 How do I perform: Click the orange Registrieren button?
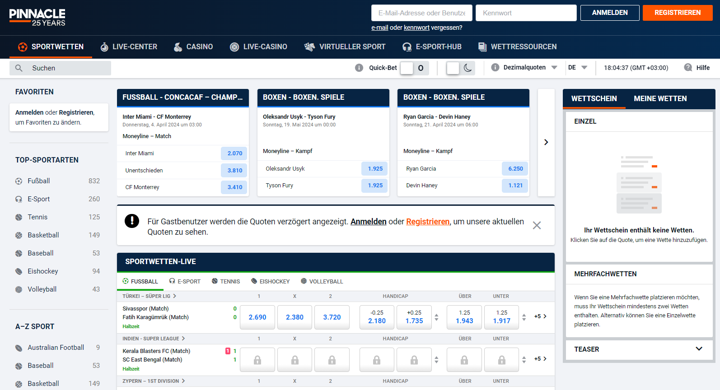[678, 13]
